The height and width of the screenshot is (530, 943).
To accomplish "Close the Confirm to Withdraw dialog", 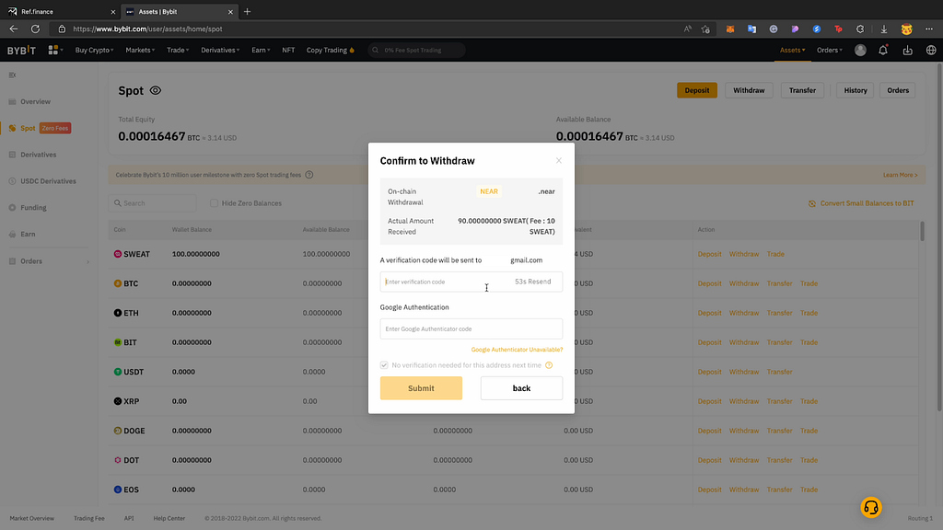I will 559,160.
